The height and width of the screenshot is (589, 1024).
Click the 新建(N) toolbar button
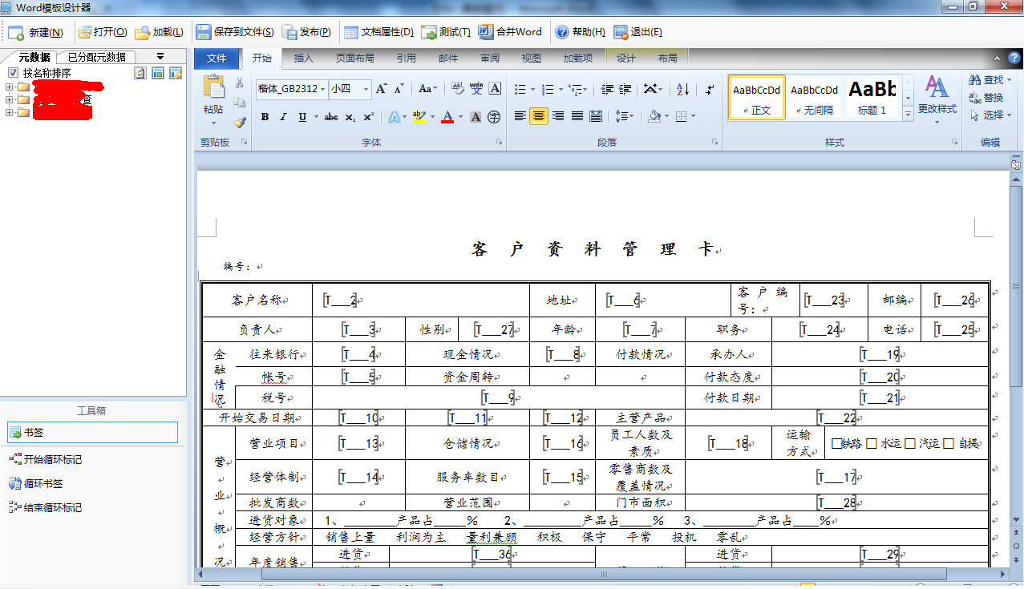click(x=36, y=32)
